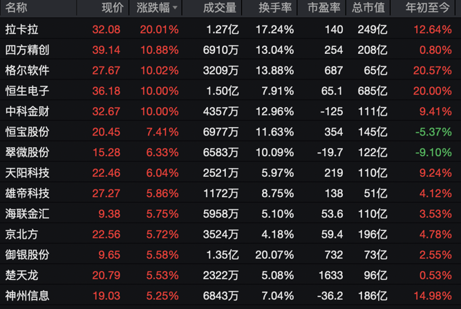
Task: Click 御银股份 stock name
Action: (28, 254)
